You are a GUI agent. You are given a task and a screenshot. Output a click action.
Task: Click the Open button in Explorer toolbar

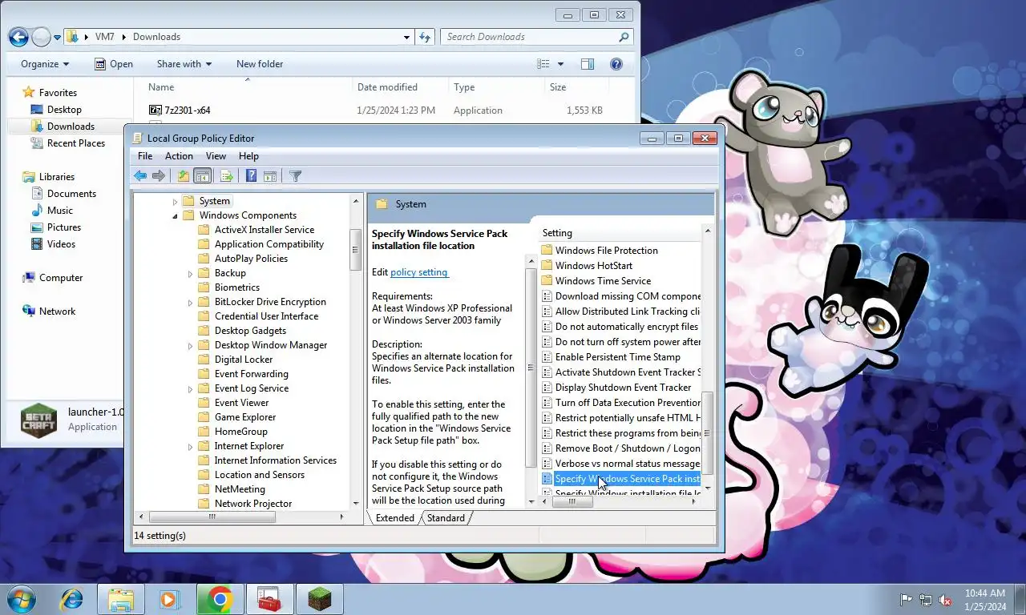coord(113,64)
